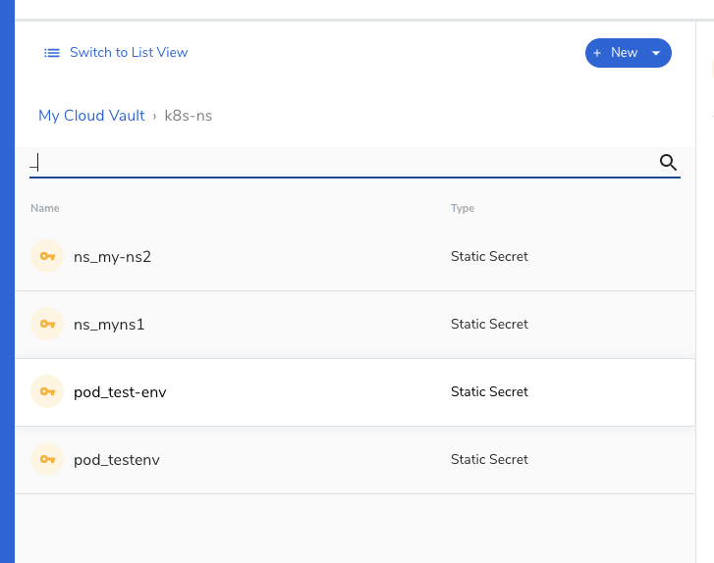714x563 pixels.
Task: Open the pod_test-env secret
Action: [120, 392]
